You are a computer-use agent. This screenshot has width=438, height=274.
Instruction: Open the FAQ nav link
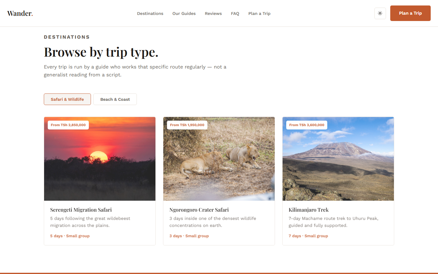(x=235, y=13)
